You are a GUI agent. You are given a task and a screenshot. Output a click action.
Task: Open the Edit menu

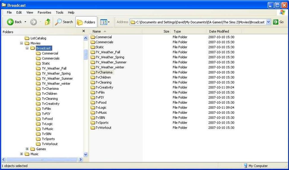coord(19,12)
